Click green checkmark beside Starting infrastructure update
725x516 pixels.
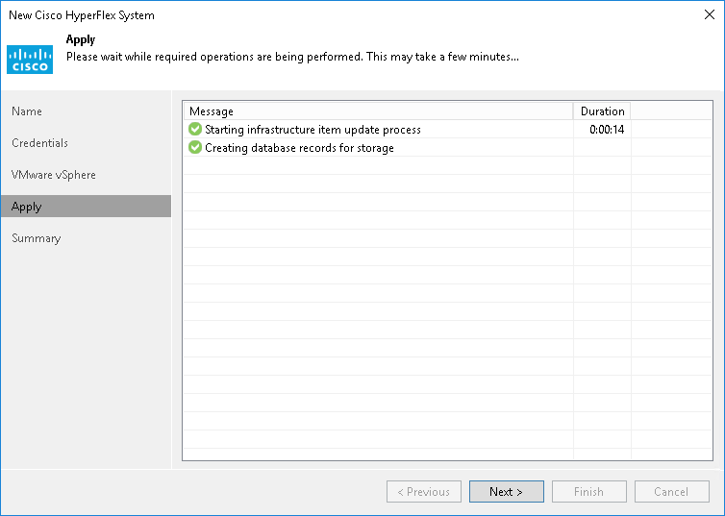pos(195,129)
